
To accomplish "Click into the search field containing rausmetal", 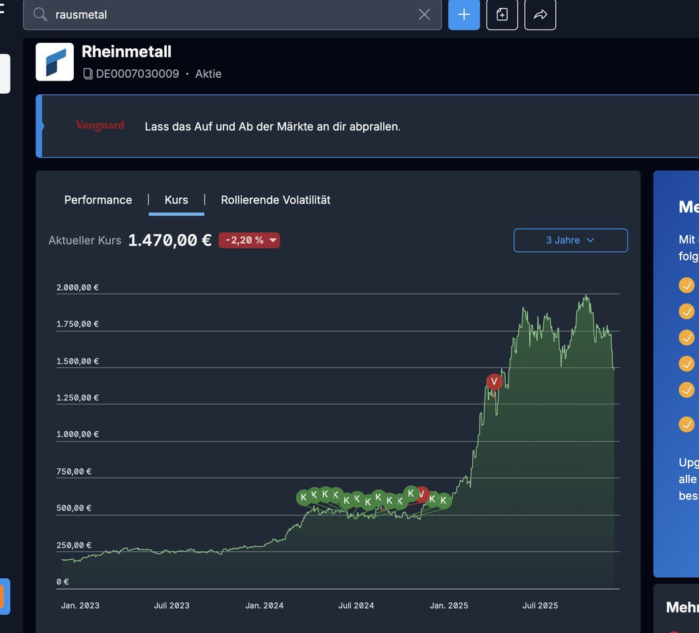I will point(231,15).
